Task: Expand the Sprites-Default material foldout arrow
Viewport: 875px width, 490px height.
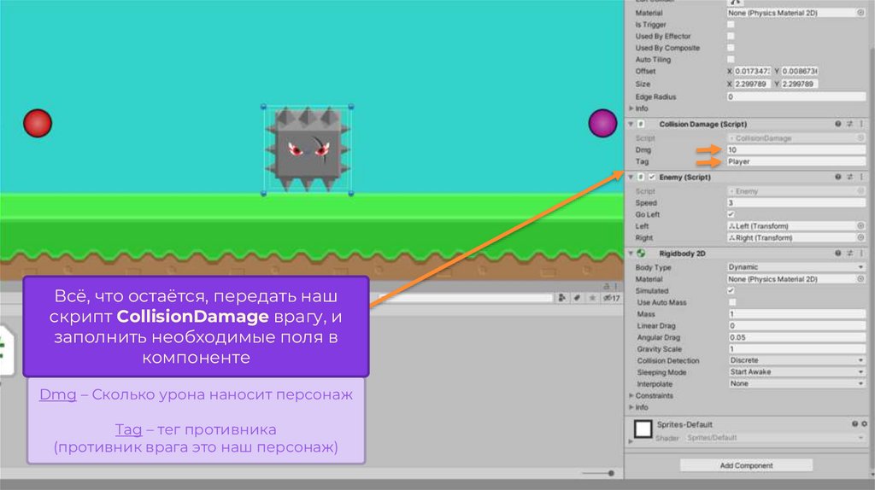Action: click(631, 441)
